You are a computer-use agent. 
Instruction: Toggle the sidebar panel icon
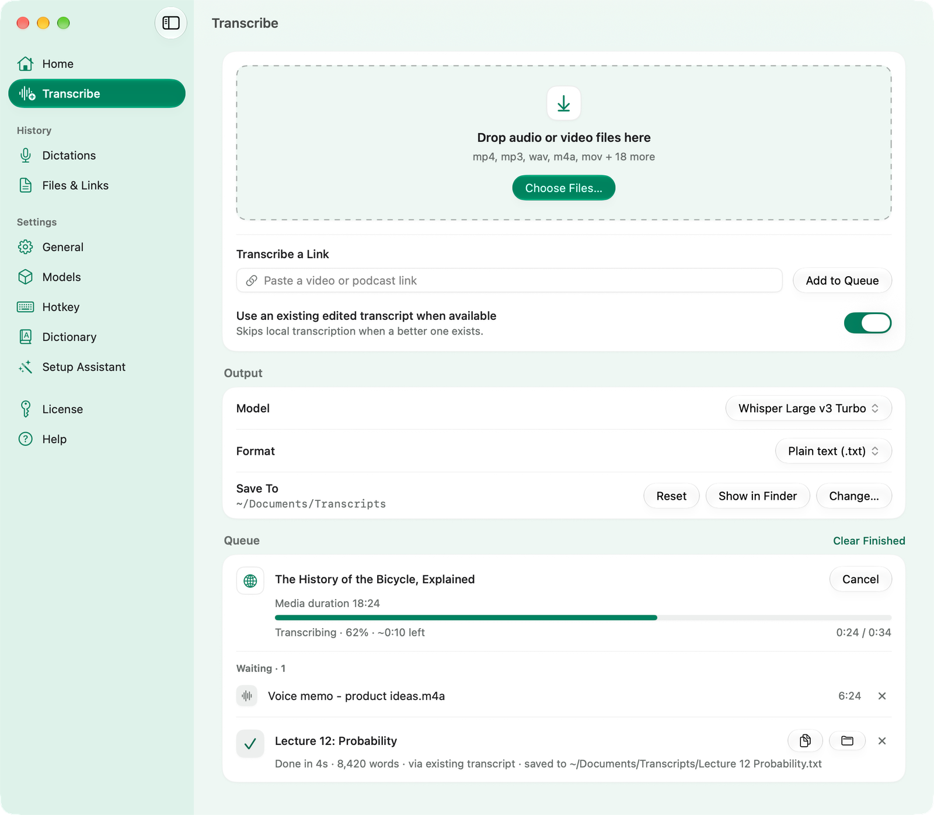tap(170, 23)
